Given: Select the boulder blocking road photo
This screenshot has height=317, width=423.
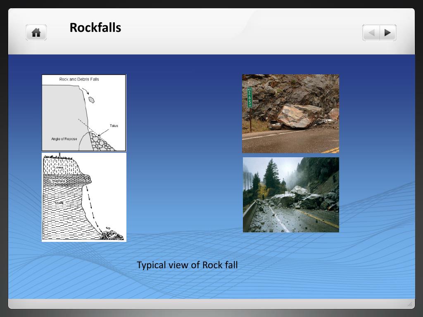Looking at the screenshot, I should click(x=290, y=113).
